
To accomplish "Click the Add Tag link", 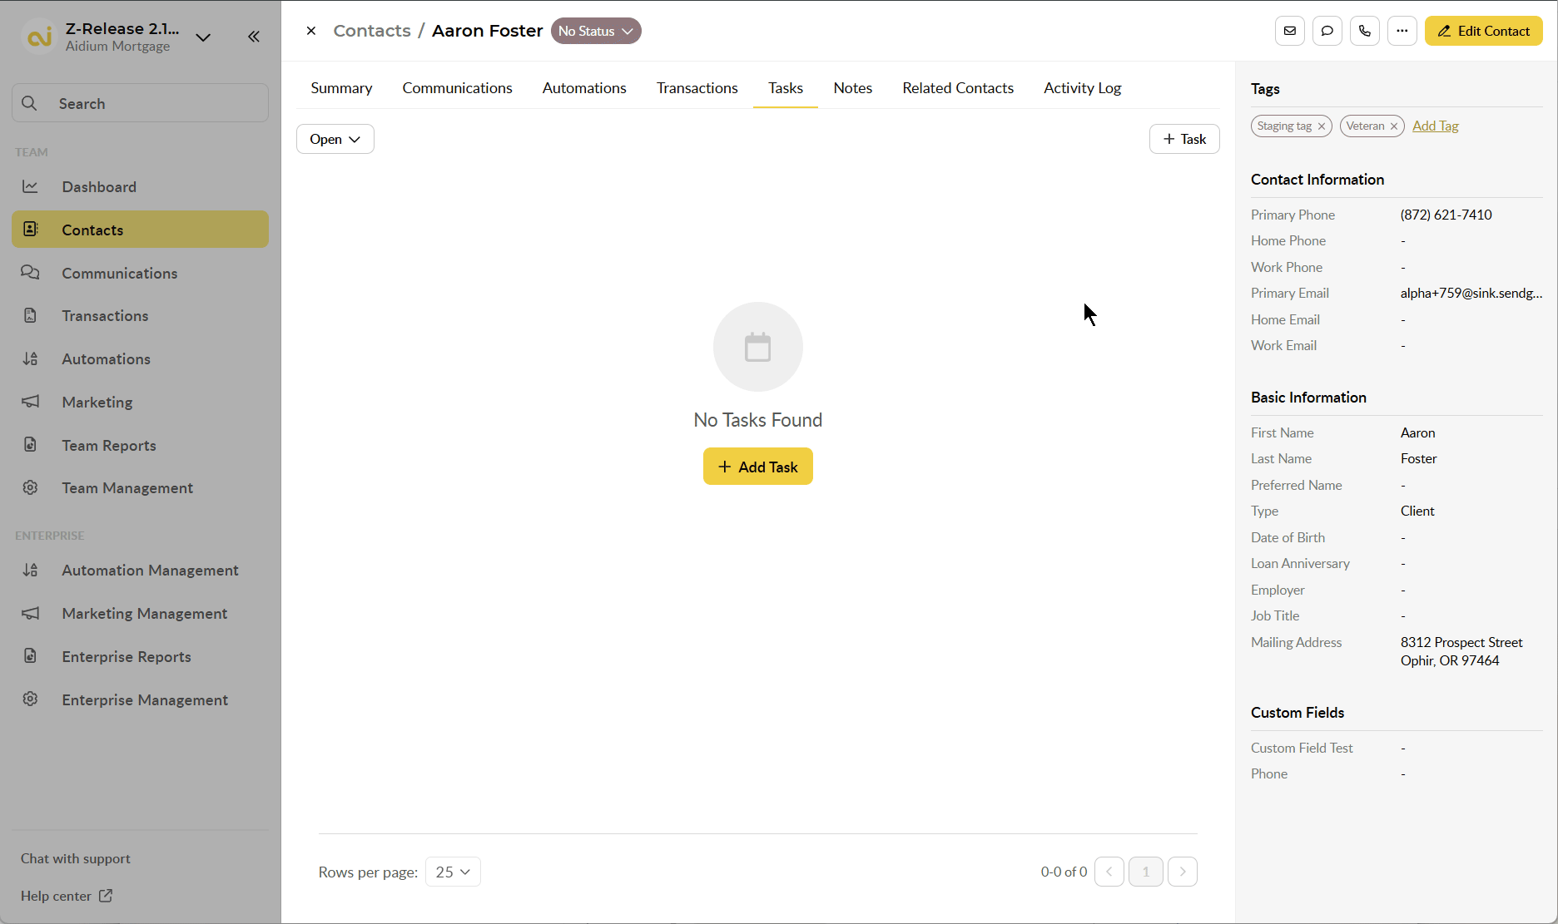I will click(1435, 126).
